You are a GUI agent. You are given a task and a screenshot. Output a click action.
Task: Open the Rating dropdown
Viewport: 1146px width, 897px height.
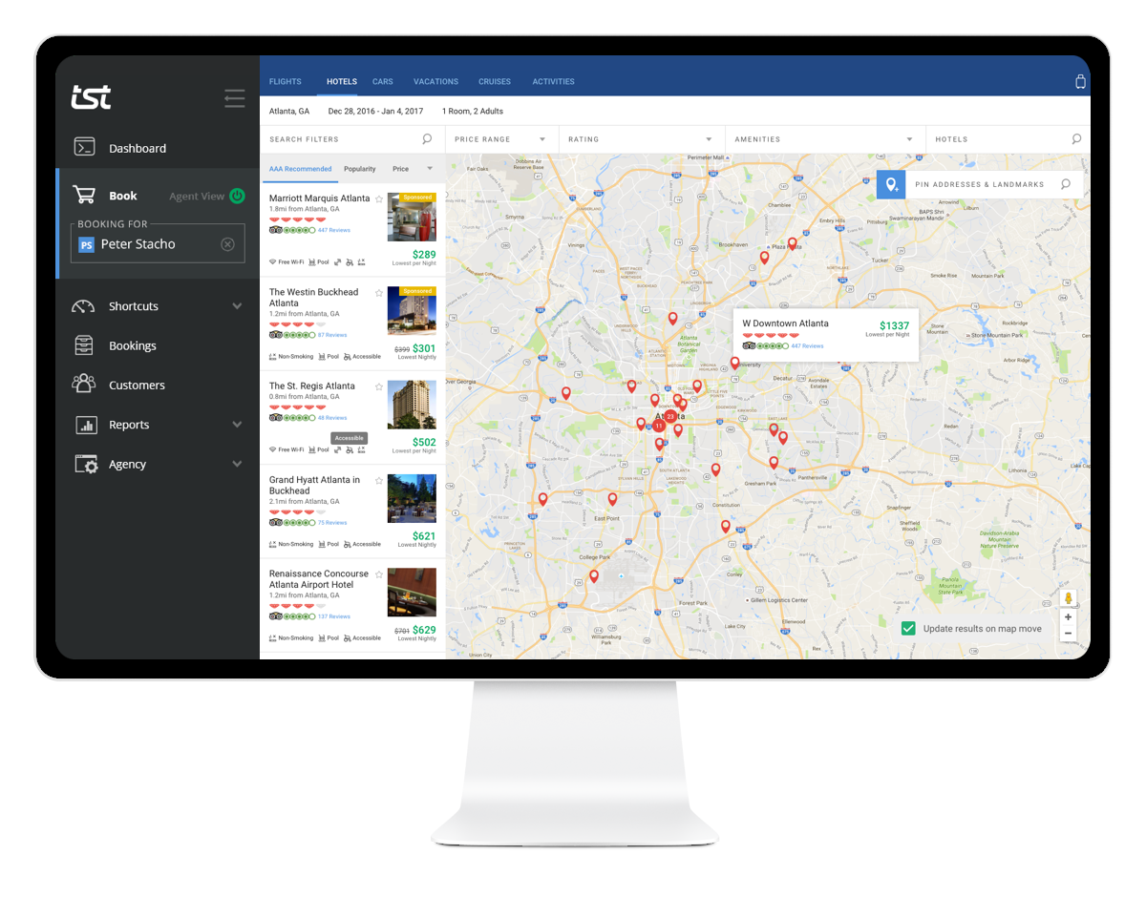(641, 139)
